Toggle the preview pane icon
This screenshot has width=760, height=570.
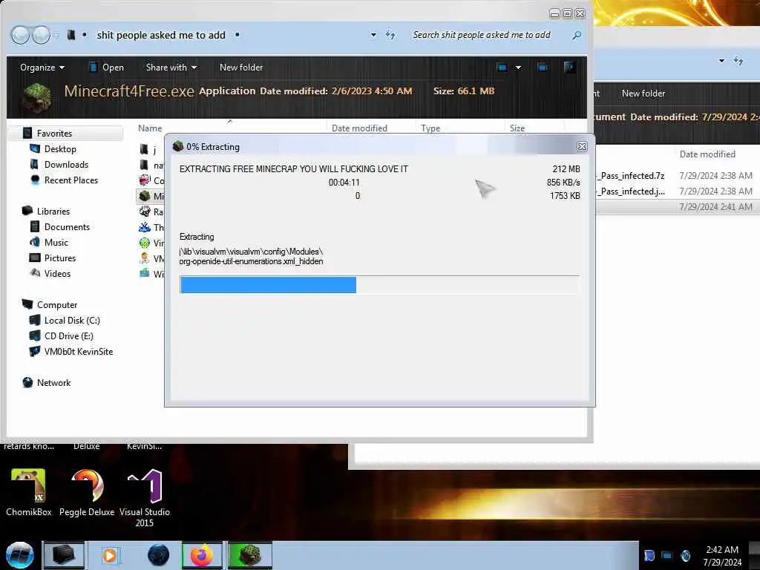[543, 68]
